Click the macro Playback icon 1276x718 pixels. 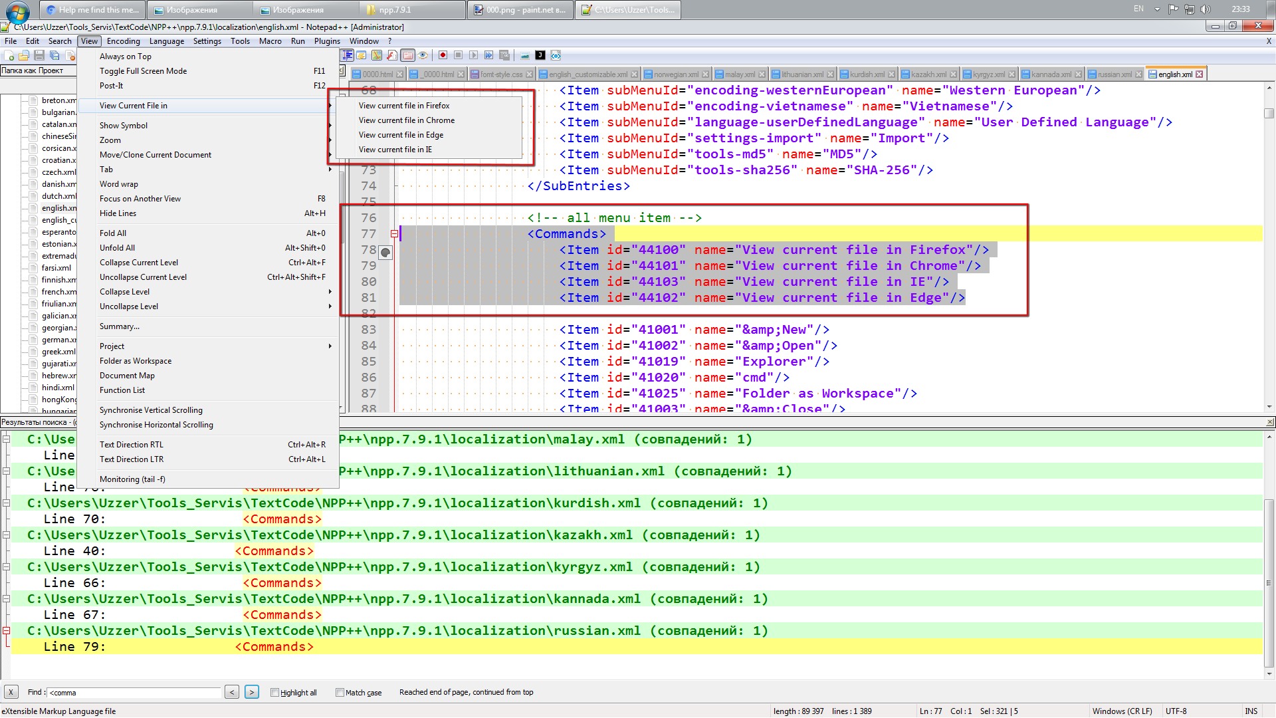tap(473, 55)
